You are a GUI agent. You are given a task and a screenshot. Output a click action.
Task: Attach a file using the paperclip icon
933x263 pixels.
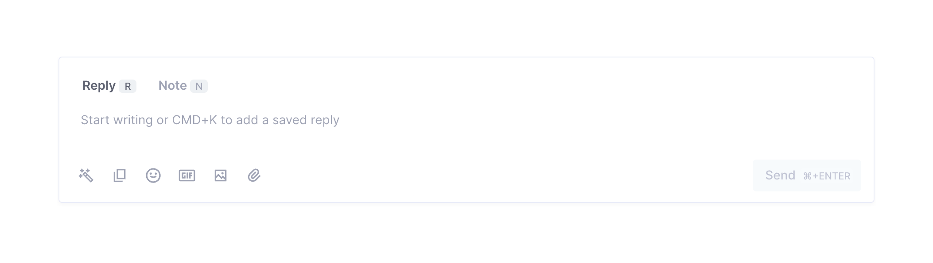point(254,175)
